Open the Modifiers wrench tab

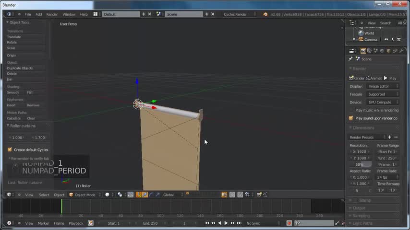tap(401, 51)
